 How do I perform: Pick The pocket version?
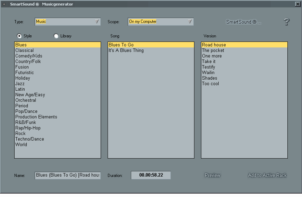click(213, 50)
